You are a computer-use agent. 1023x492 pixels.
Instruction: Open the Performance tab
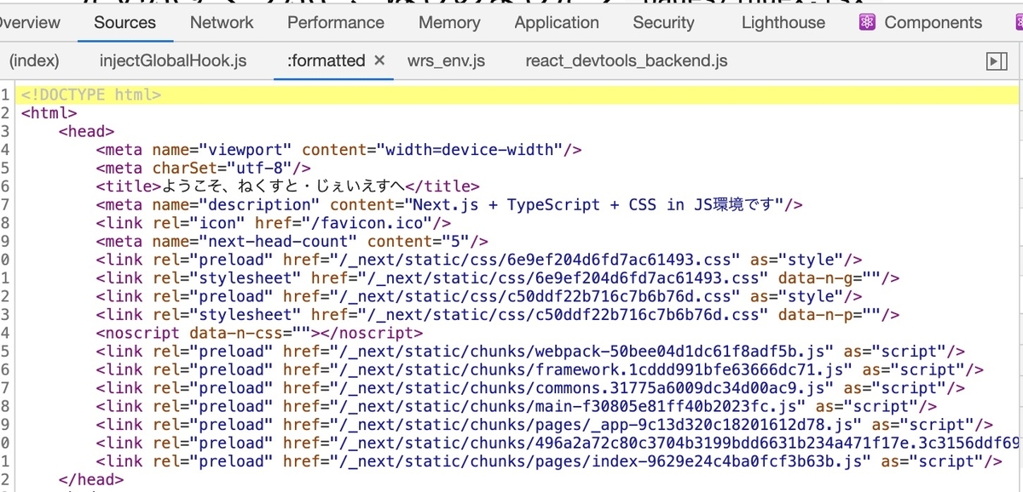[x=336, y=23]
